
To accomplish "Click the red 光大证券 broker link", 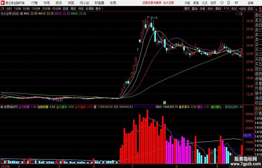I will coord(168,3).
